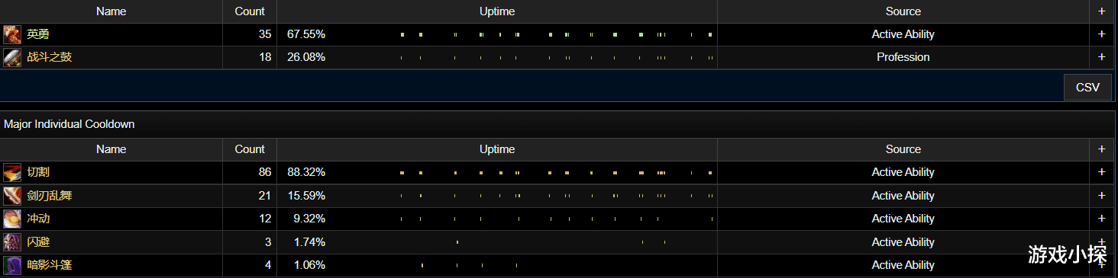Expand the 英勇 row with plus

[1101, 34]
